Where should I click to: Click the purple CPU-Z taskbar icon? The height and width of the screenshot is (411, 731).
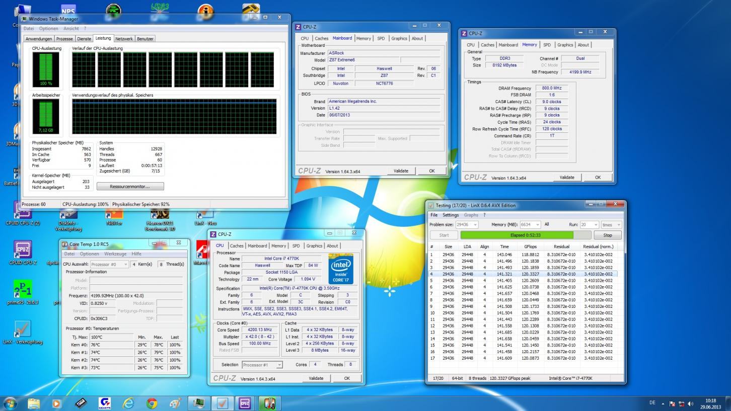point(245,403)
